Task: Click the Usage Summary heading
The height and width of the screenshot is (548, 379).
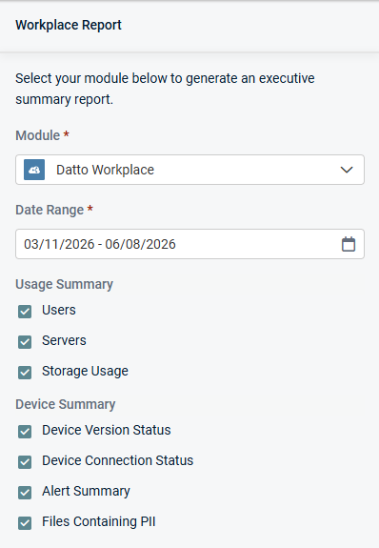Action: pyautogui.click(x=64, y=284)
